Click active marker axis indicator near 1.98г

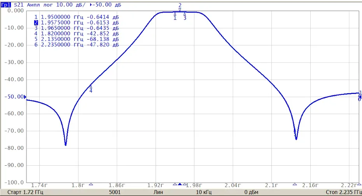180,184
